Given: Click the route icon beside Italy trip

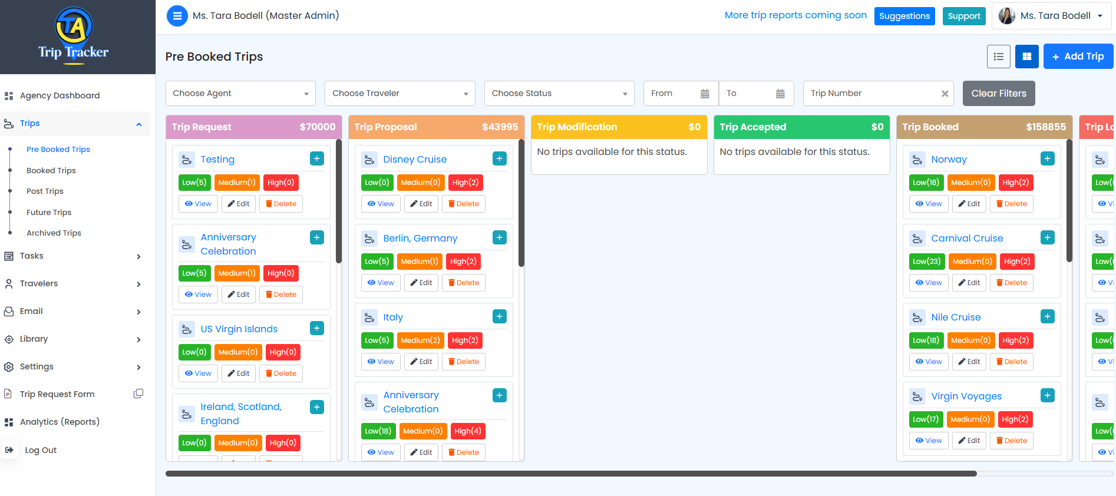Looking at the screenshot, I should point(369,318).
